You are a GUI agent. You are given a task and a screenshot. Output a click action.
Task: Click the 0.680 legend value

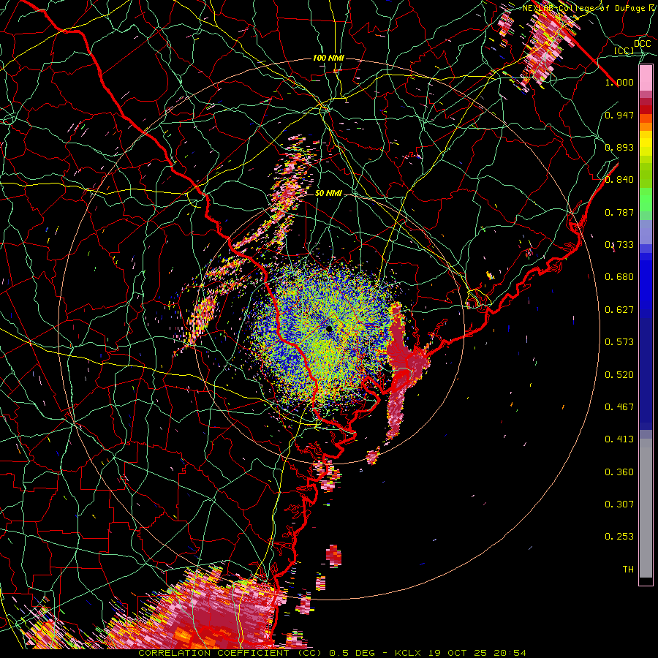point(619,277)
